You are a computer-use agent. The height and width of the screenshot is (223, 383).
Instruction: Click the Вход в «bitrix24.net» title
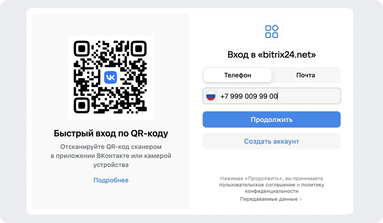pos(272,55)
